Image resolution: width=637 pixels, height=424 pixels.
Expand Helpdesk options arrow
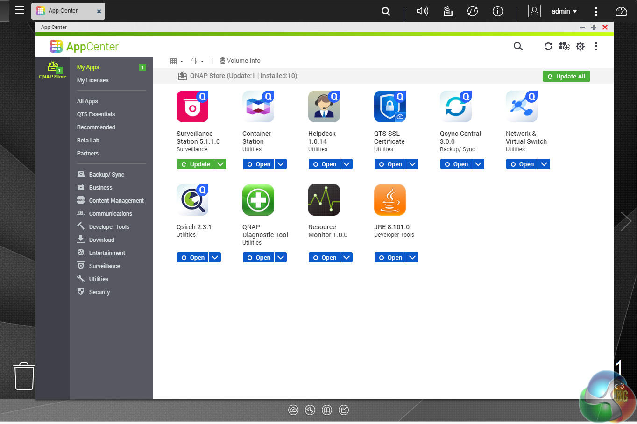point(347,164)
